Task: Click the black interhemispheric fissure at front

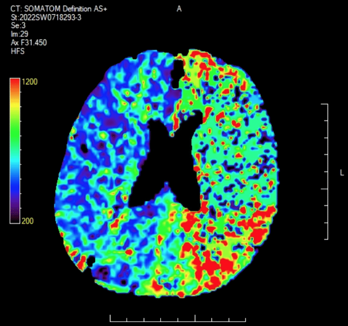Action: tap(177, 73)
